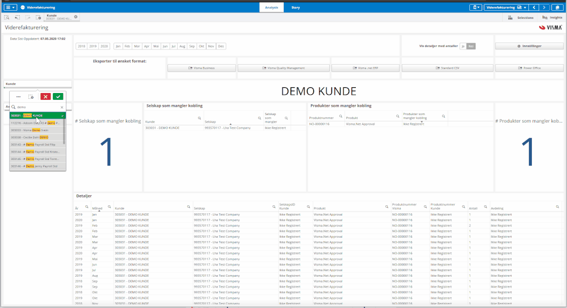Screen dimensions: 567x308
Task: Open the Insights panel
Action: [x=552, y=18]
